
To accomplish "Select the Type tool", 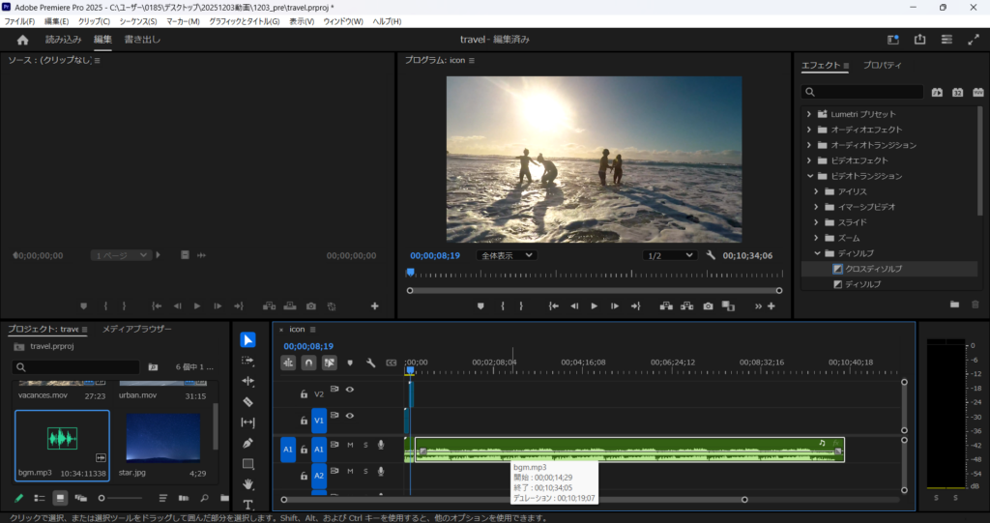I will [247, 505].
